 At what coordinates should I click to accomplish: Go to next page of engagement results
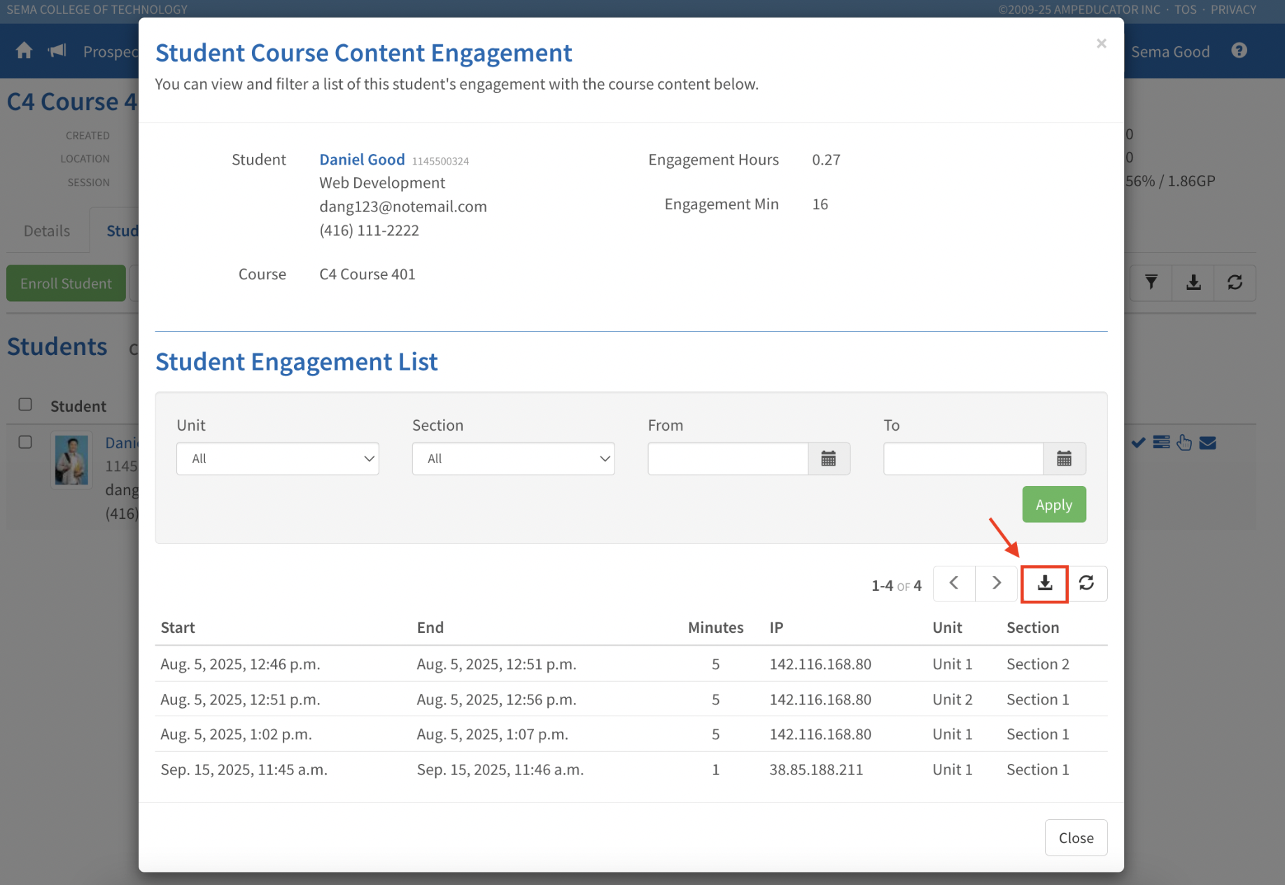click(996, 583)
